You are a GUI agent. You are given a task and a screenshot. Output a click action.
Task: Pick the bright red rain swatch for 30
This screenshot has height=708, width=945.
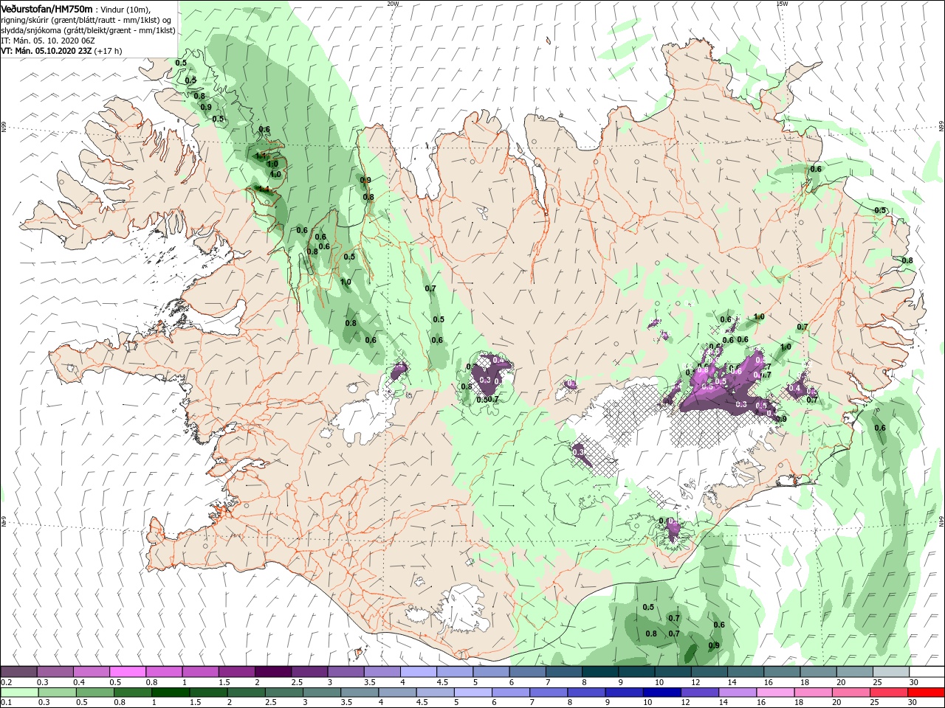coord(926,693)
